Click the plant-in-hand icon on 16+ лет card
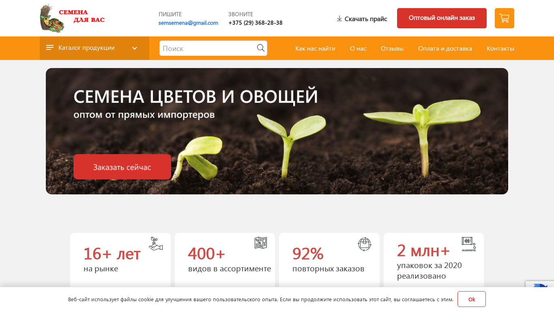554x311 pixels. pyautogui.click(x=156, y=244)
